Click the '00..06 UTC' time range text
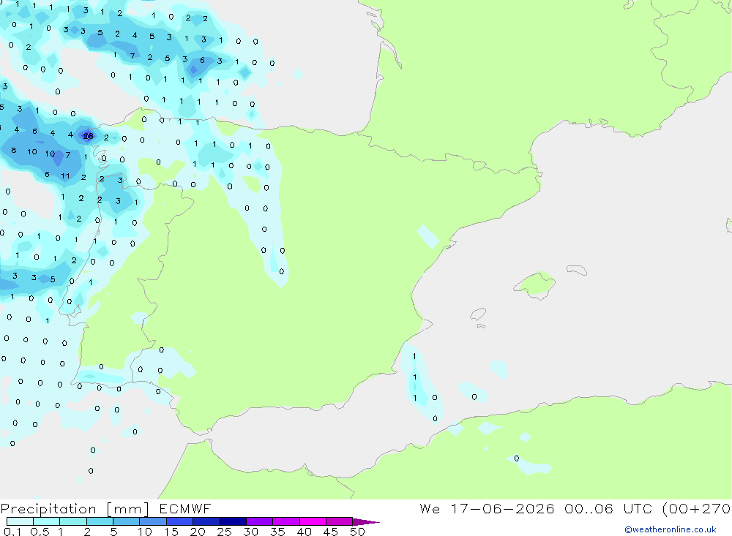 [x=608, y=508]
